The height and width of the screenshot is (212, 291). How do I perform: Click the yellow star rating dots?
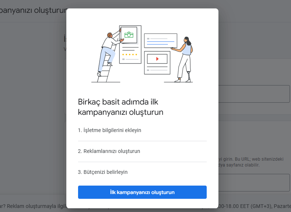click(x=130, y=55)
